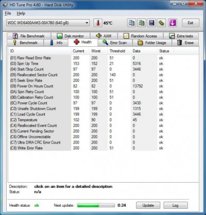
Task: Open the File menu
Action: tap(8, 13)
